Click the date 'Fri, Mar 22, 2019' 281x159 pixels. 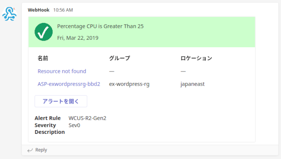click(x=78, y=38)
